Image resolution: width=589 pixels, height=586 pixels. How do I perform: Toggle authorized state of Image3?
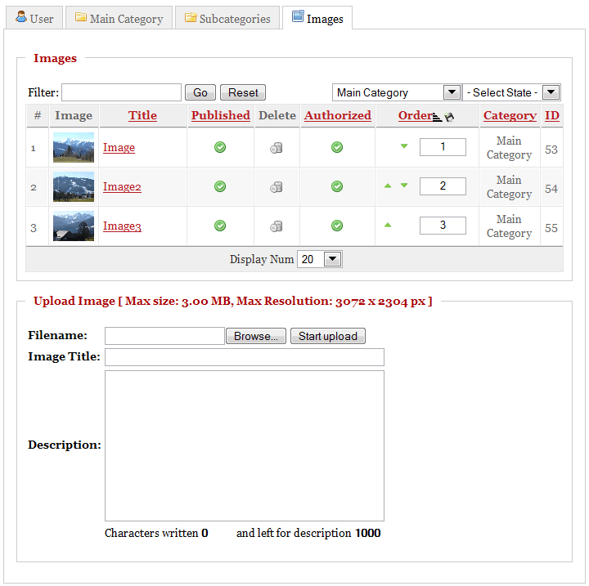(x=337, y=226)
